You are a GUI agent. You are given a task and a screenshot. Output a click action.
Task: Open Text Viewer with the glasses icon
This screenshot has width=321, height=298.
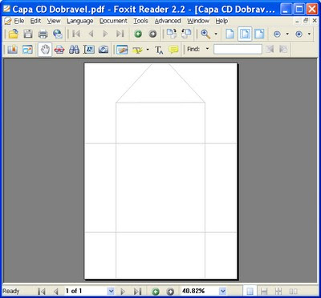[x=59, y=50]
